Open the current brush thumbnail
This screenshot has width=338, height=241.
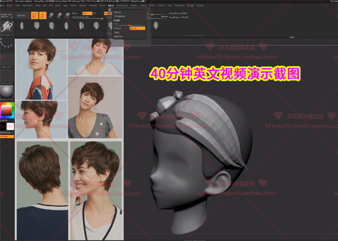pos(7,27)
